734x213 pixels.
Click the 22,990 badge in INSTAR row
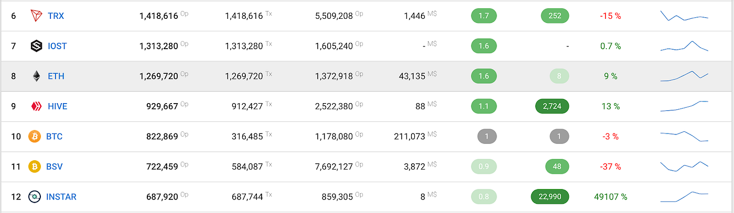[x=550, y=197]
